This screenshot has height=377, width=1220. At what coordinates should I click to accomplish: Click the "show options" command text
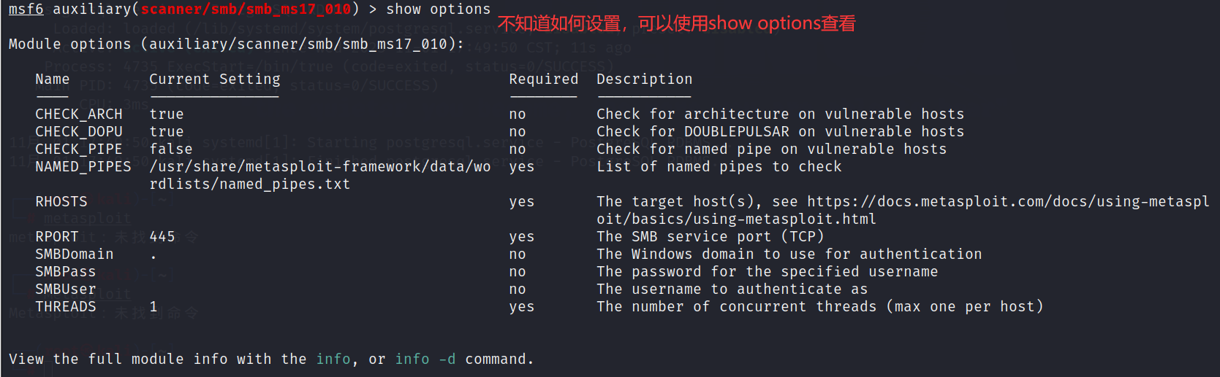(438, 9)
